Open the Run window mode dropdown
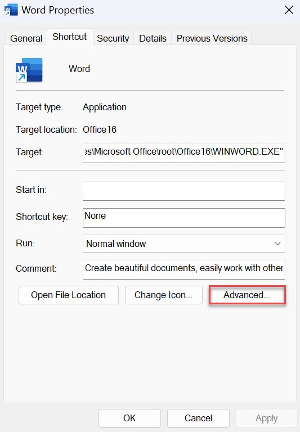300x432 pixels. (184, 244)
